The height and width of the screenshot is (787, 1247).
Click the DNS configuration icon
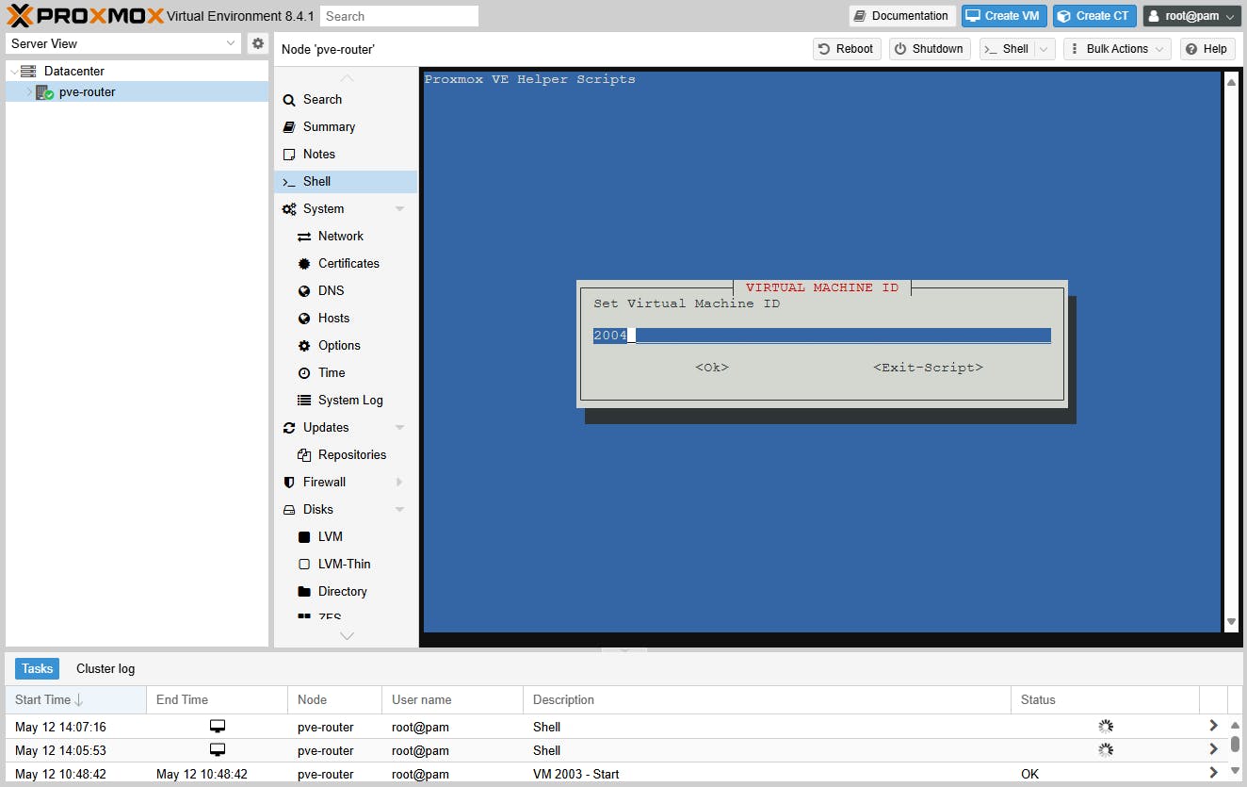coord(302,290)
